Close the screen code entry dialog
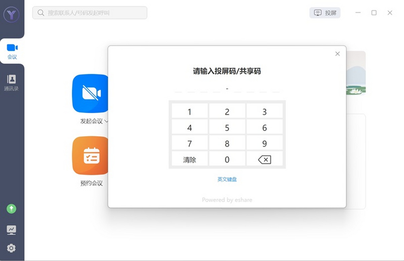The image size is (404, 261). coord(337,53)
